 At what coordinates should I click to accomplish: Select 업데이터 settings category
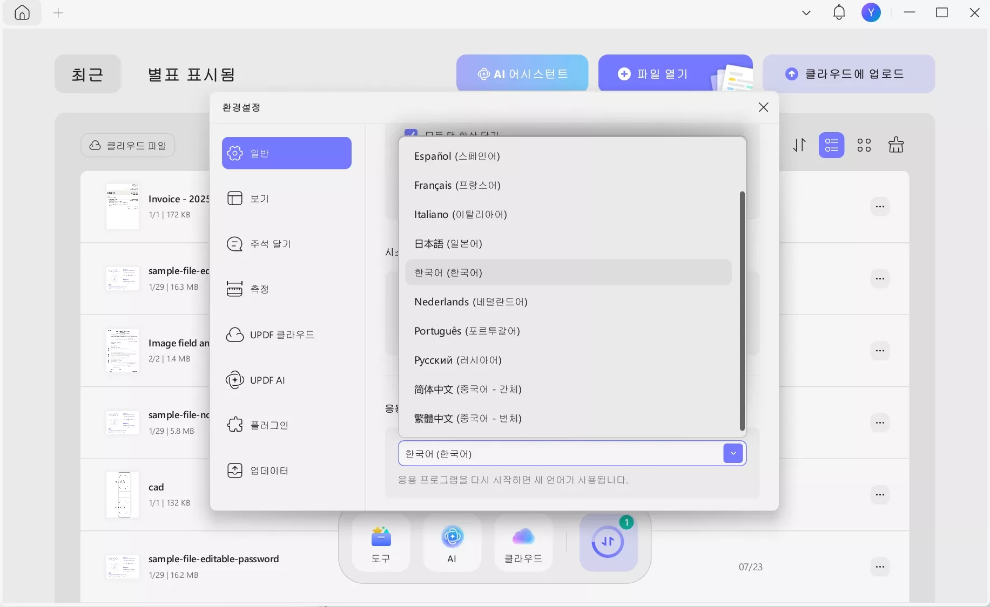tap(287, 470)
